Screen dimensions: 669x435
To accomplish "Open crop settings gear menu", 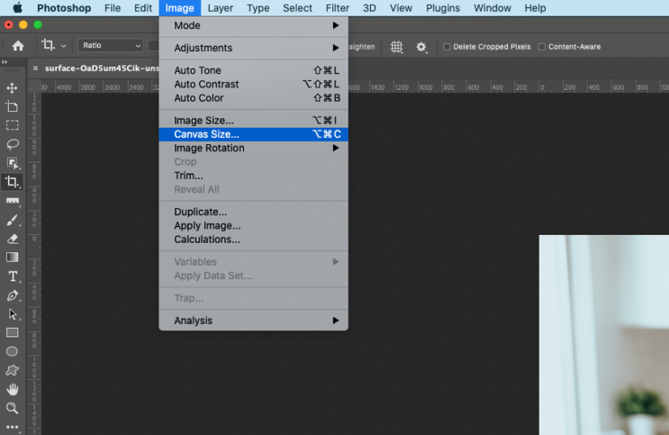I will pyautogui.click(x=421, y=47).
